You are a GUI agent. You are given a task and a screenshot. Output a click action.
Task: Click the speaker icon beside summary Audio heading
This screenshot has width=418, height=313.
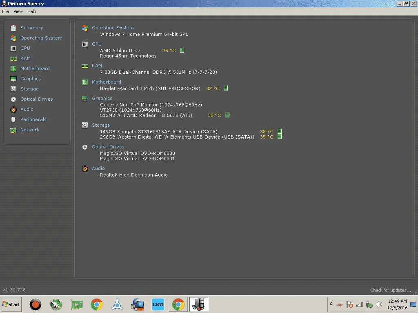point(85,169)
